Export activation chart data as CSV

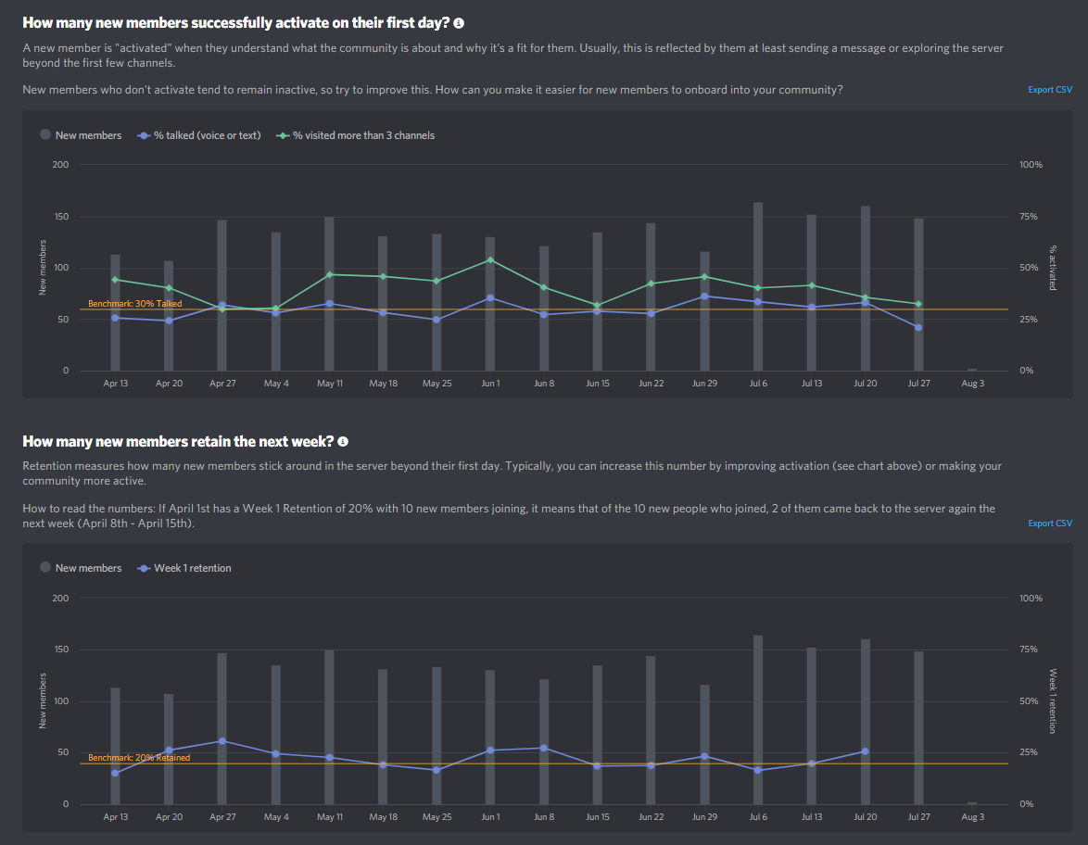point(1050,90)
